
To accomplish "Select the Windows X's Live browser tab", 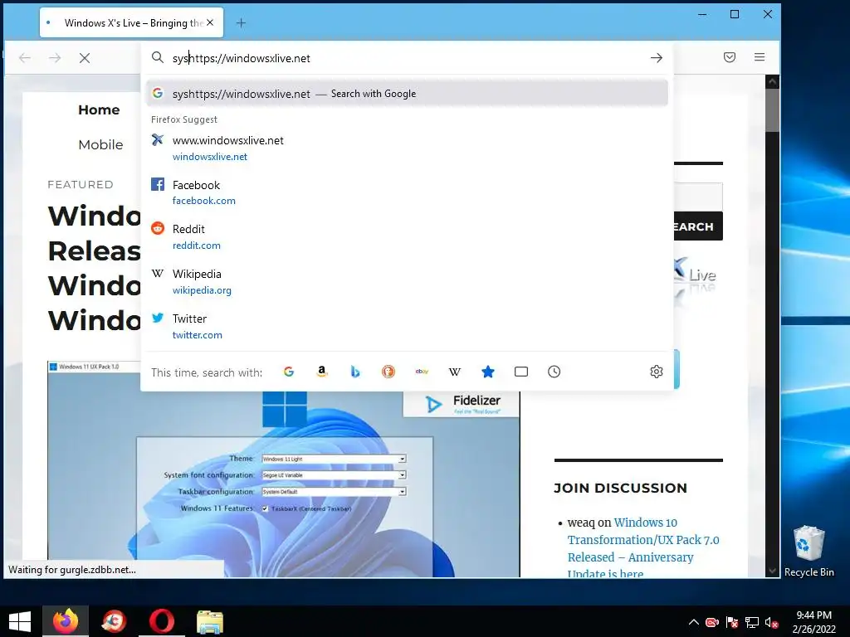I will click(x=130, y=22).
